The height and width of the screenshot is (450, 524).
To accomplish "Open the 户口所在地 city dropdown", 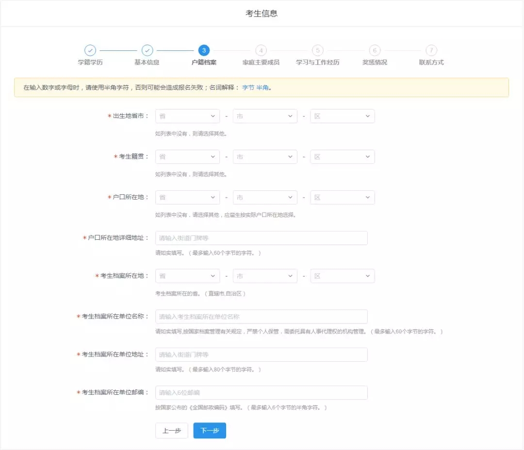I will pos(265,198).
